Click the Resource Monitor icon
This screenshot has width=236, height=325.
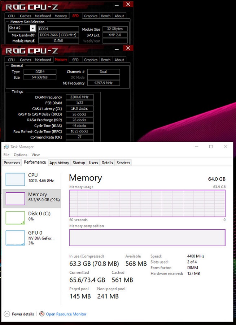pos(42,314)
